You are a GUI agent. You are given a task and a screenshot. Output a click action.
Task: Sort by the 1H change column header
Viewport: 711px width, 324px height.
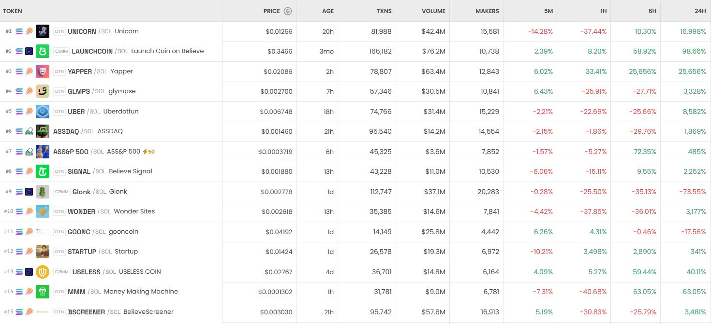click(x=603, y=11)
